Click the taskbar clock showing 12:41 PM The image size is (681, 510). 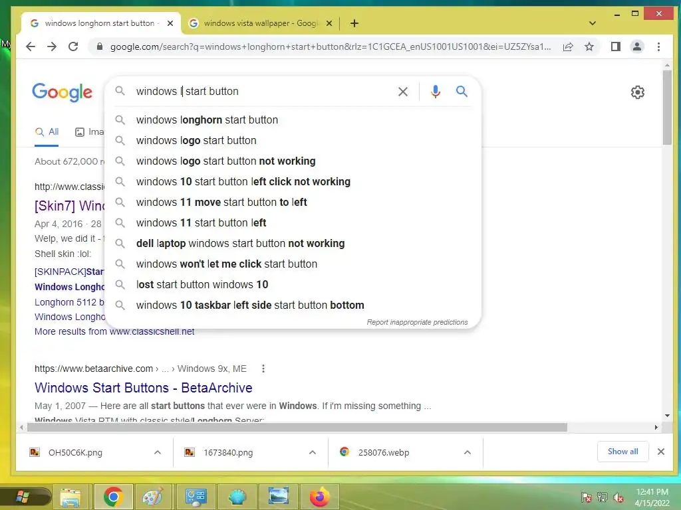pyautogui.click(x=652, y=497)
